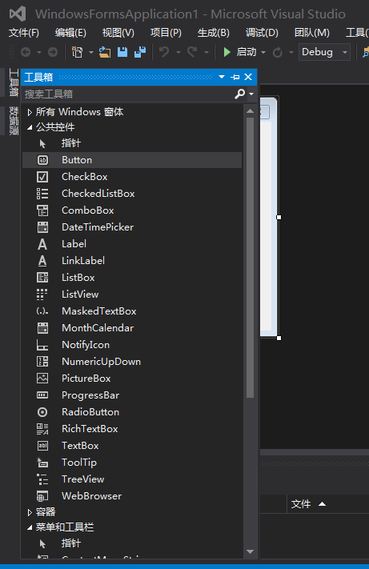Image resolution: width=369 pixels, height=569 pixels.
Task: Open the 团队(M) menu
Action: (x=312, y=33)
